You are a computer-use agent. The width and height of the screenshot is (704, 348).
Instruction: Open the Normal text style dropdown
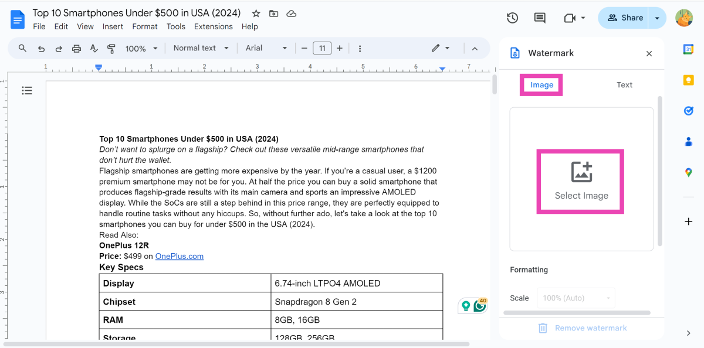[x=201, y=48]
